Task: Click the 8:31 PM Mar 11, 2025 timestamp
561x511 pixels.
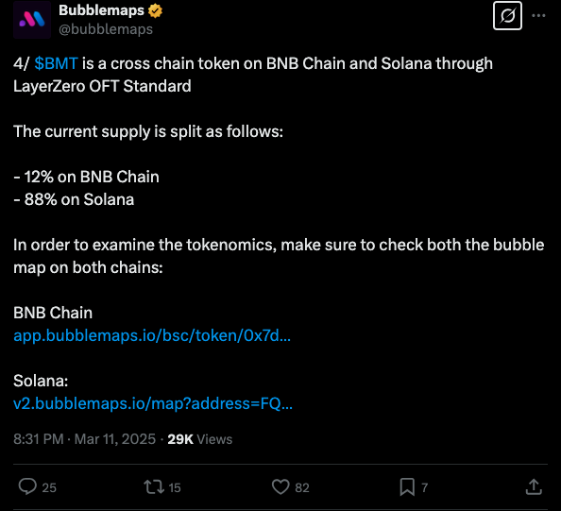Action: point(84,439)
